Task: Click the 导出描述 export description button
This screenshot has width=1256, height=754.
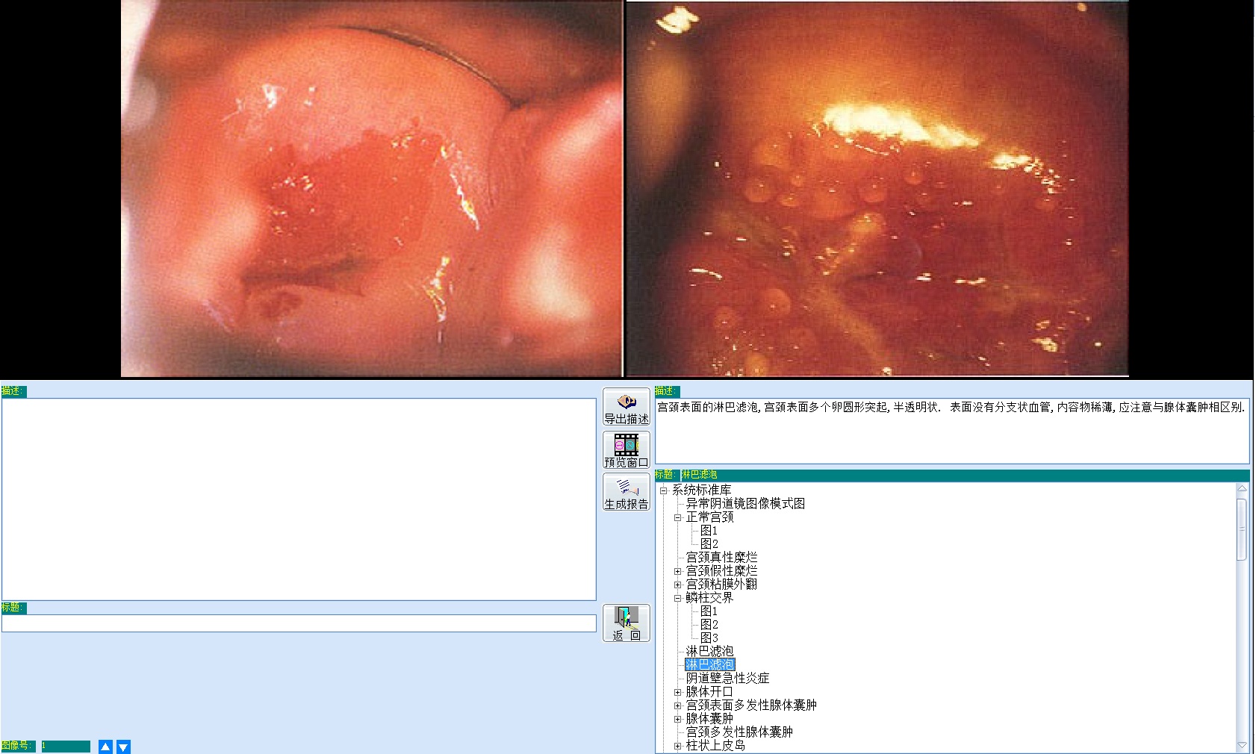Action: pos(626,407)
